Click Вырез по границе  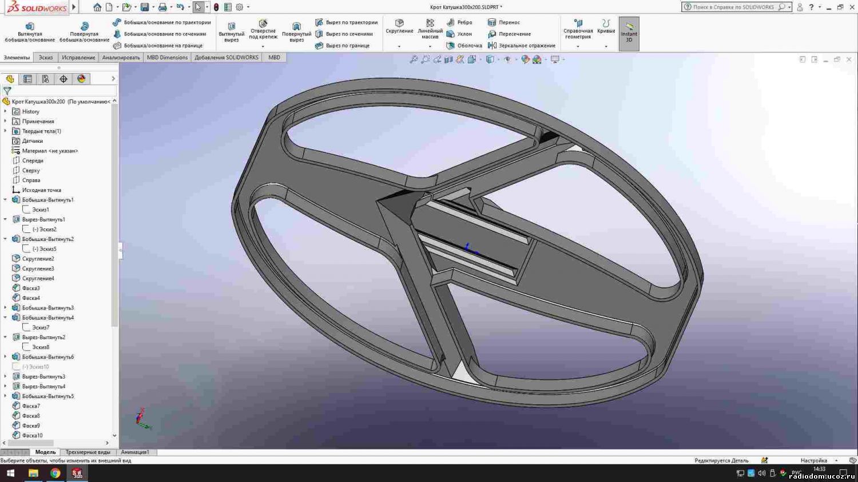(343, 45)
